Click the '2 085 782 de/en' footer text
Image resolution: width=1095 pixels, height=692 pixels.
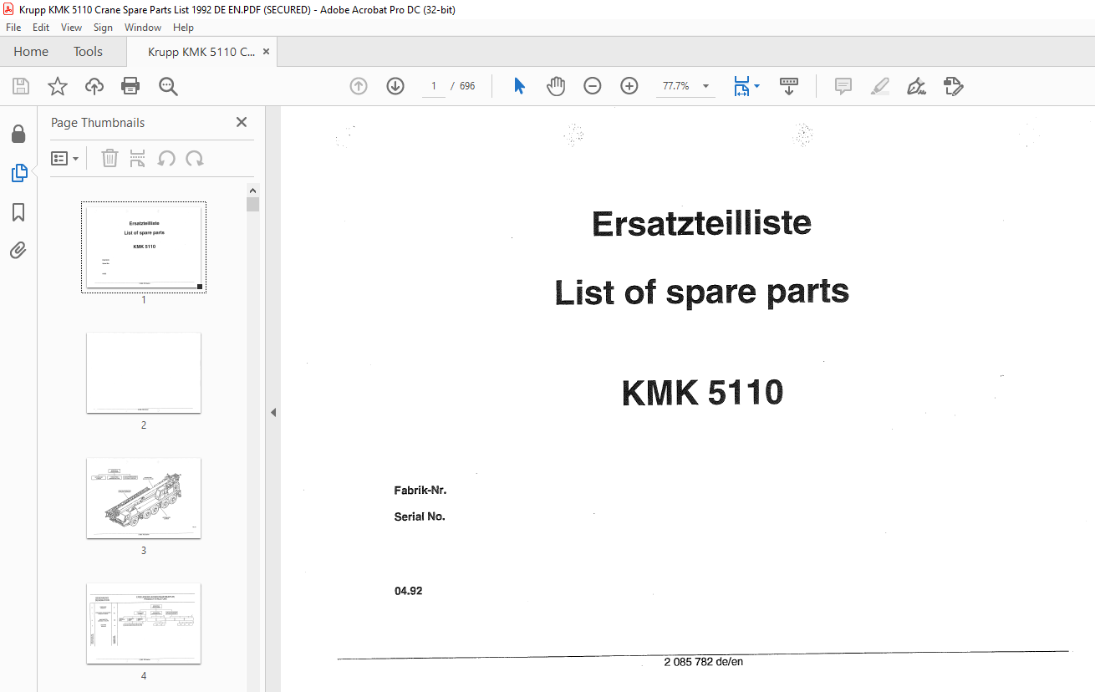point(704,662)
